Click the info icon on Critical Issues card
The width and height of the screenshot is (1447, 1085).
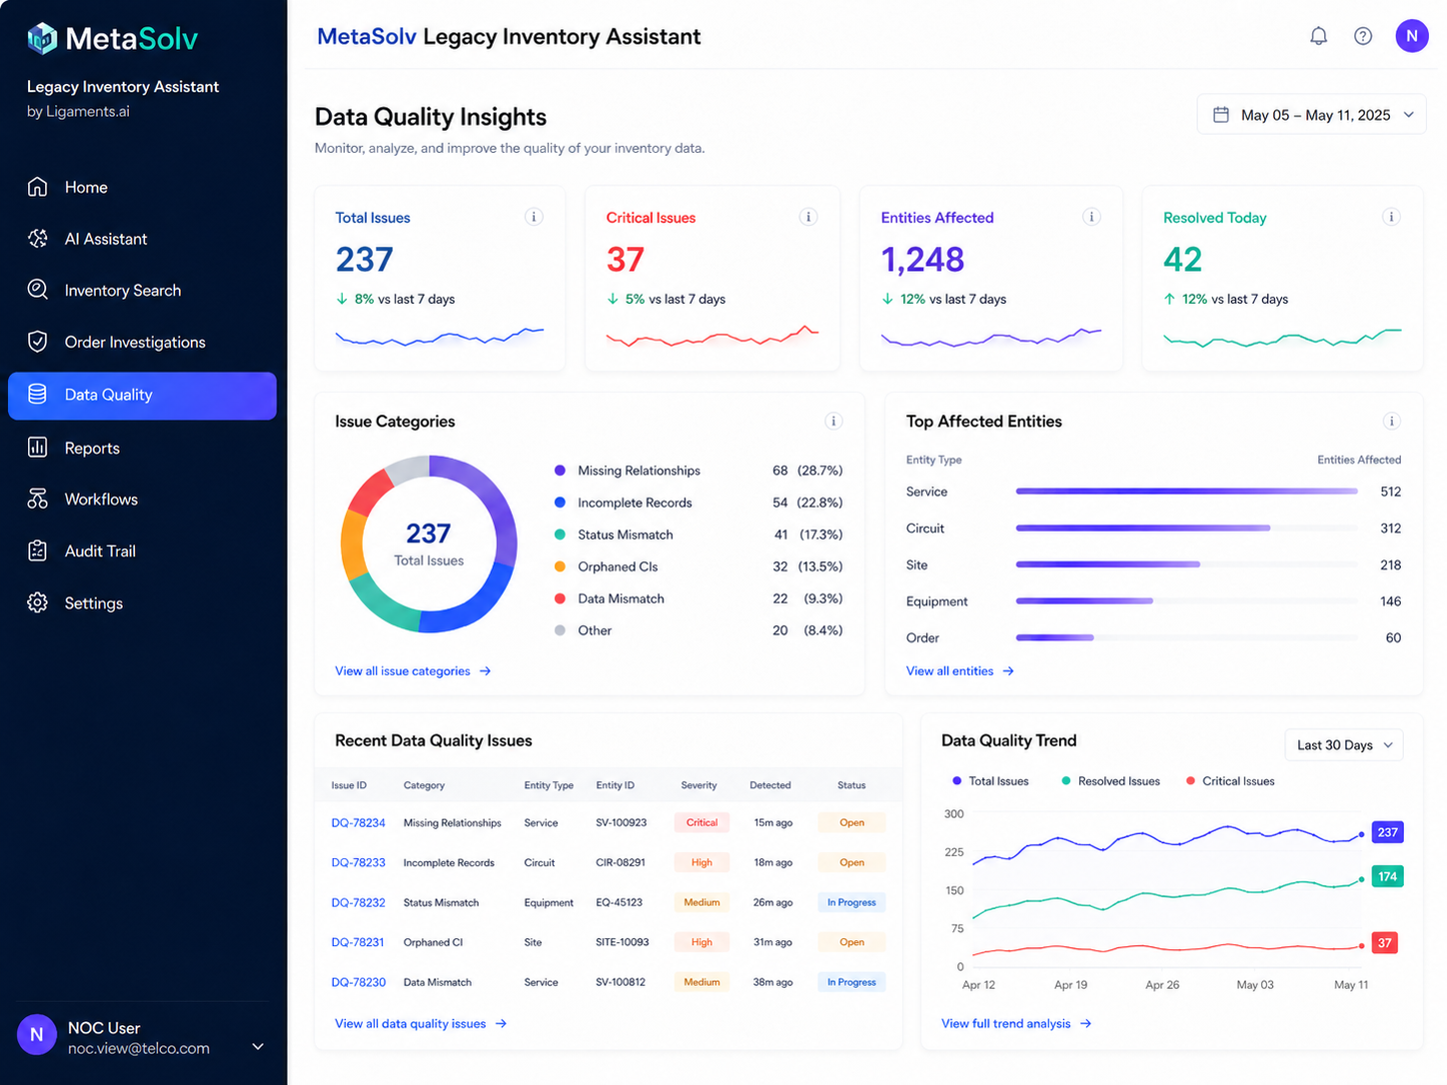point(808,217)
